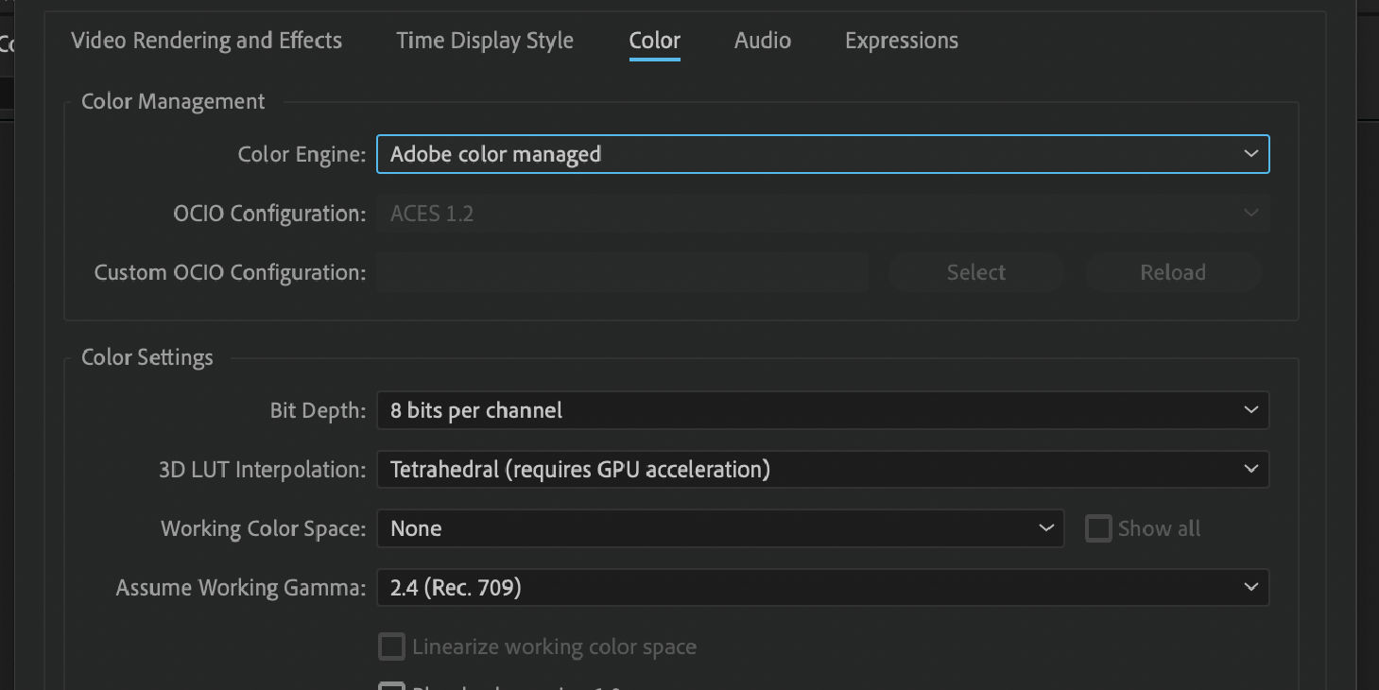Go to the Audio tab

pyautogui.click(x=762, y=41)
